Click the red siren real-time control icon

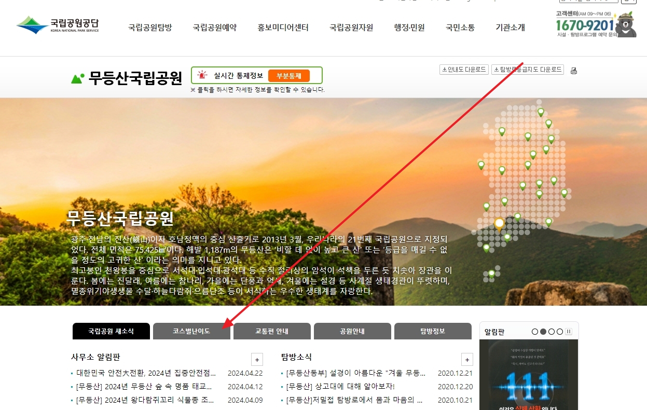(x=201, y=75)
